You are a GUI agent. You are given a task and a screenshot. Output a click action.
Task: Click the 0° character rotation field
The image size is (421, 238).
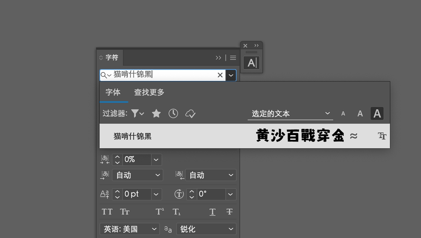[211, 194]
